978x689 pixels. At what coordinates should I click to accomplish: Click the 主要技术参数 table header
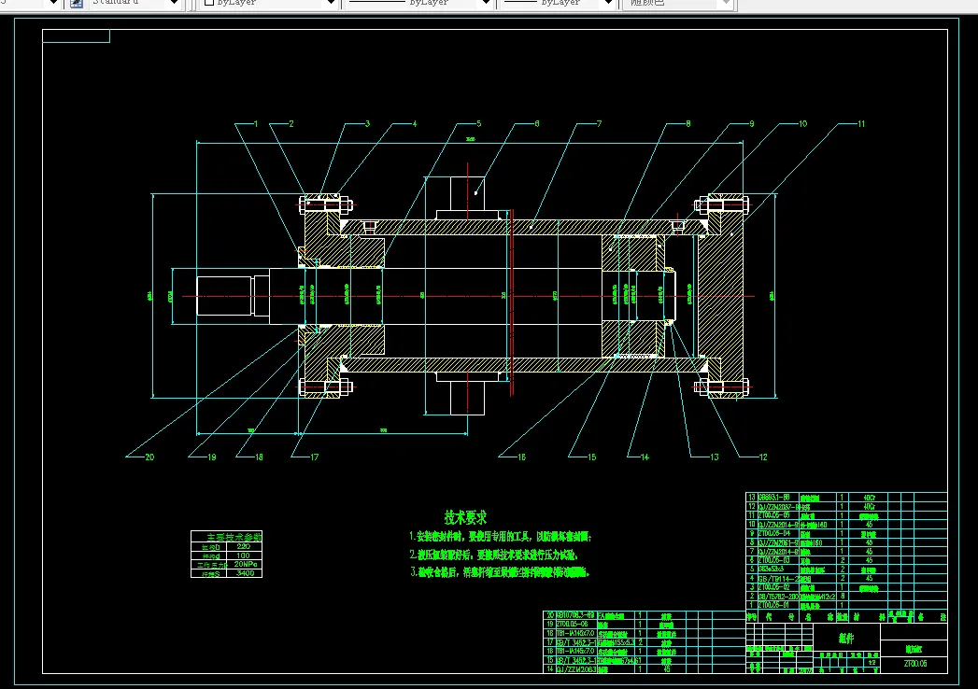click(234, 536)
